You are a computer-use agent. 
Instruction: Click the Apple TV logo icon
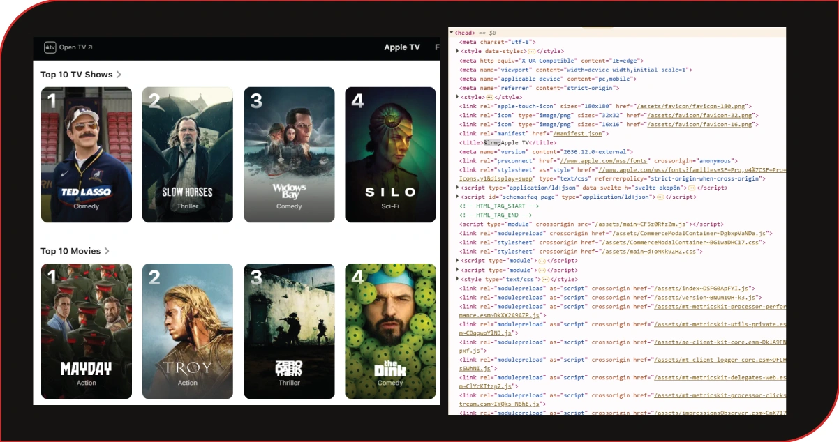coord(50,47)
